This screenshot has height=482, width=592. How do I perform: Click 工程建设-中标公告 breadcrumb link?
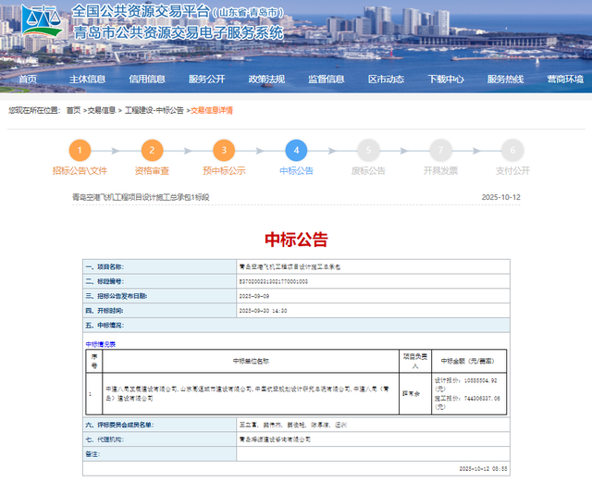tap(154, 110)
